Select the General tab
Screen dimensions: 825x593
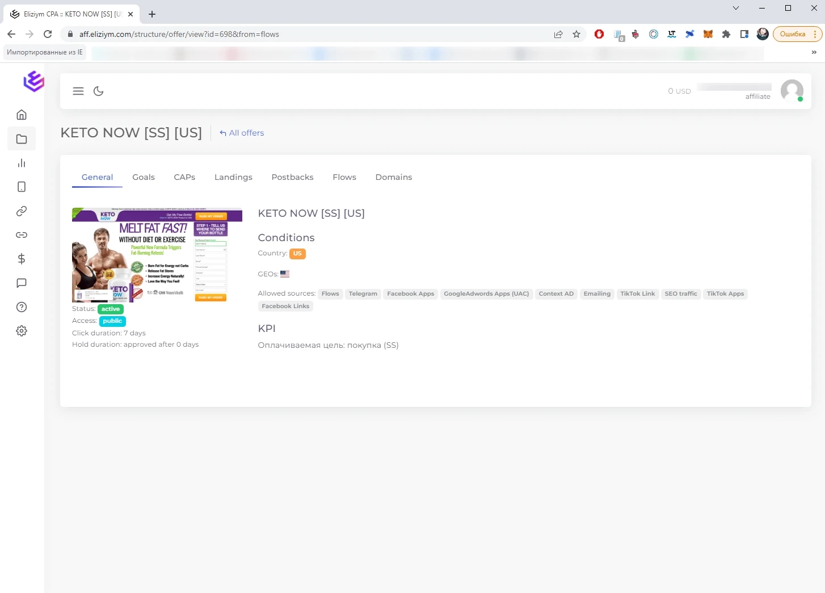point(97,177)
